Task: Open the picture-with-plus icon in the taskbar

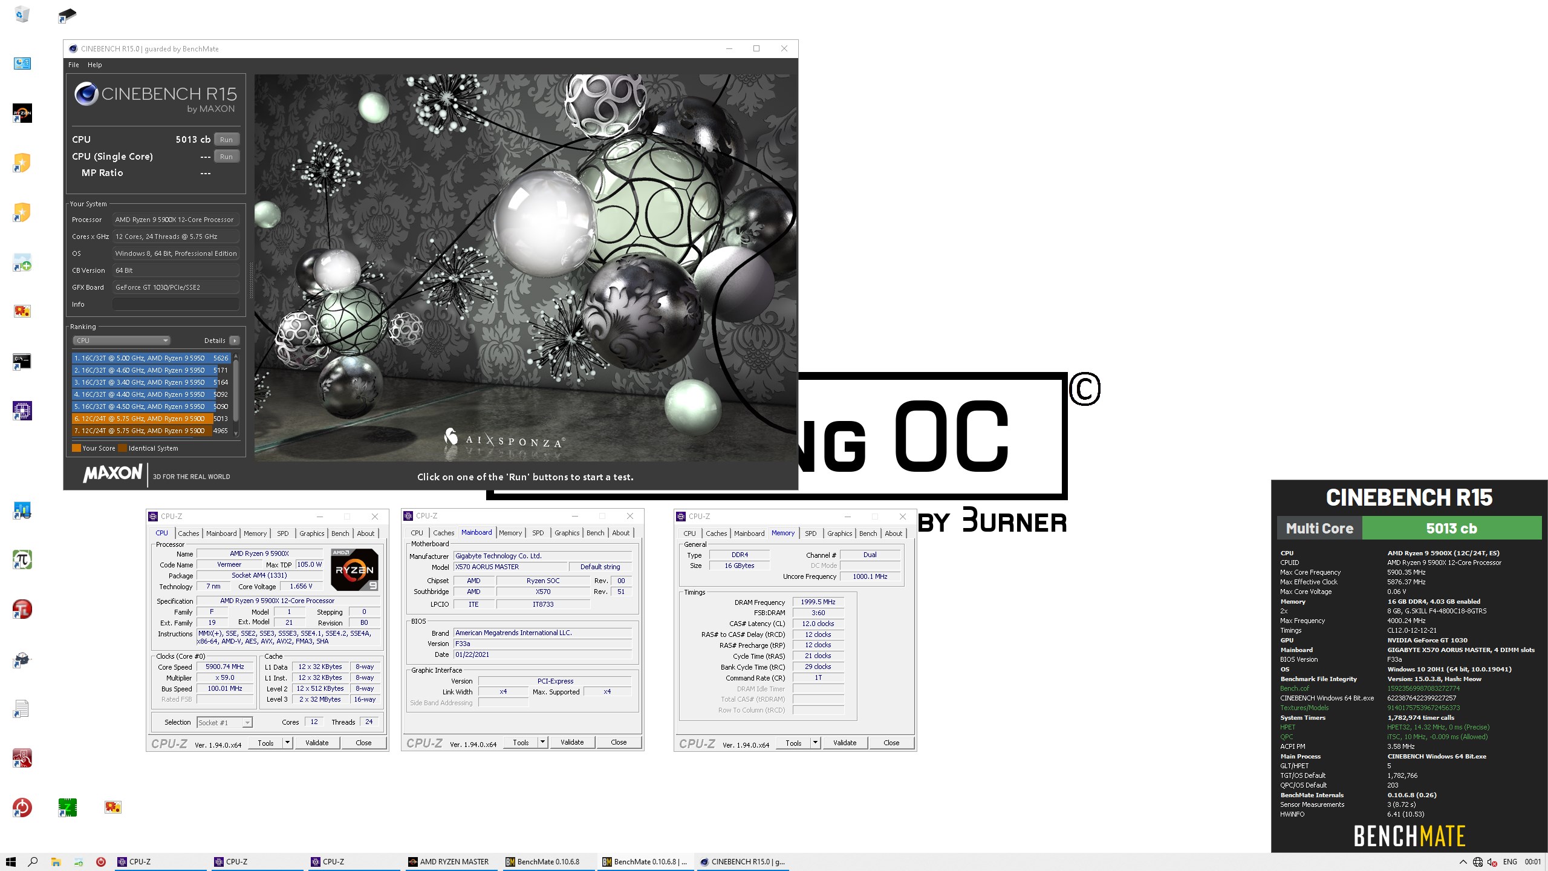Action: click(x=79, y=862)
